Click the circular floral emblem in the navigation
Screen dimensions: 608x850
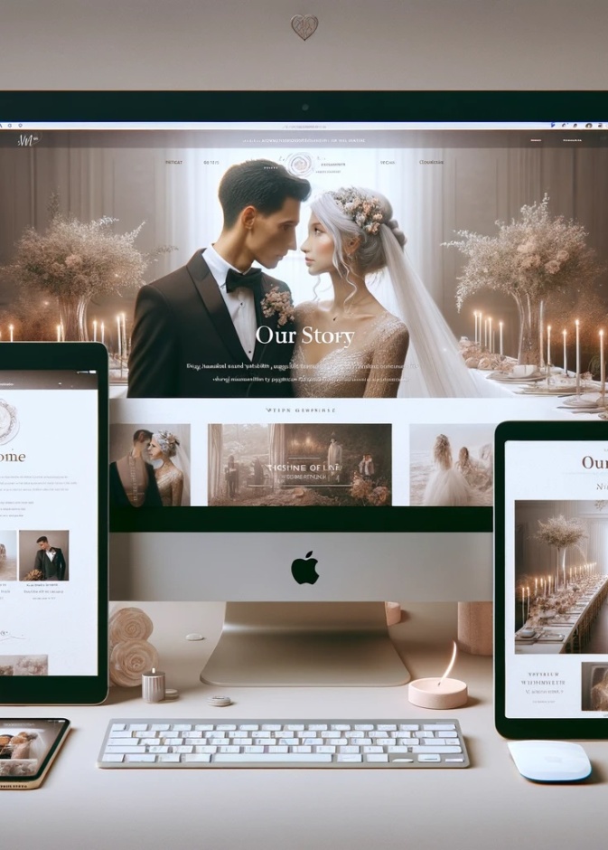[x=300, y=164]
